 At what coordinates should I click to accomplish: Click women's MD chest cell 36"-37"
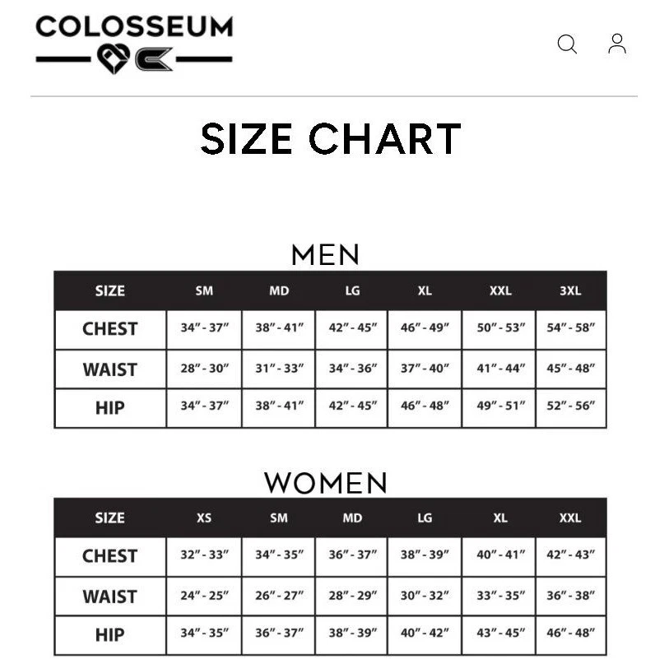pyautogui.click(x=352, y=555)
